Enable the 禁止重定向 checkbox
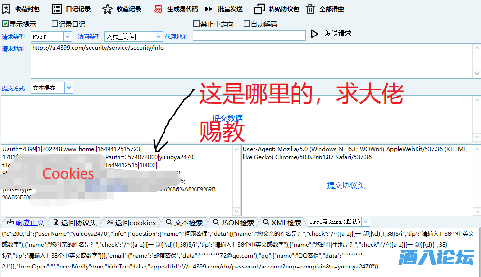Screen dimensions: 481x277 coord(196,24)
